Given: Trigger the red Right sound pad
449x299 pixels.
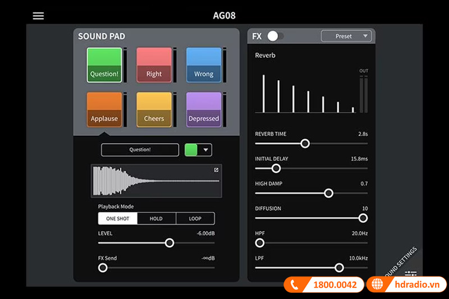Looking at the screenshot, I should (154, 65).
